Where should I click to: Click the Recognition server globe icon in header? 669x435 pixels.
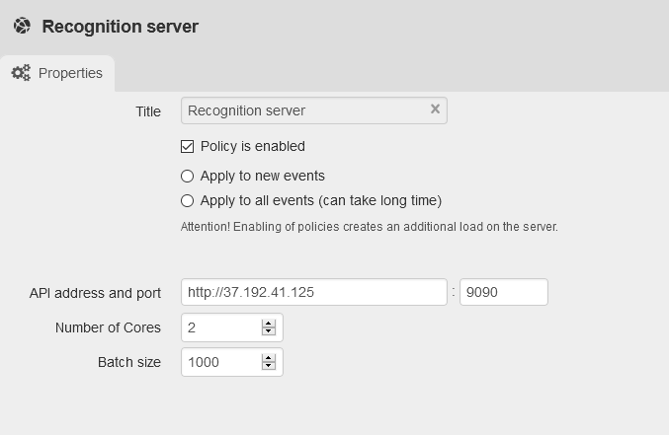(21, 27)
